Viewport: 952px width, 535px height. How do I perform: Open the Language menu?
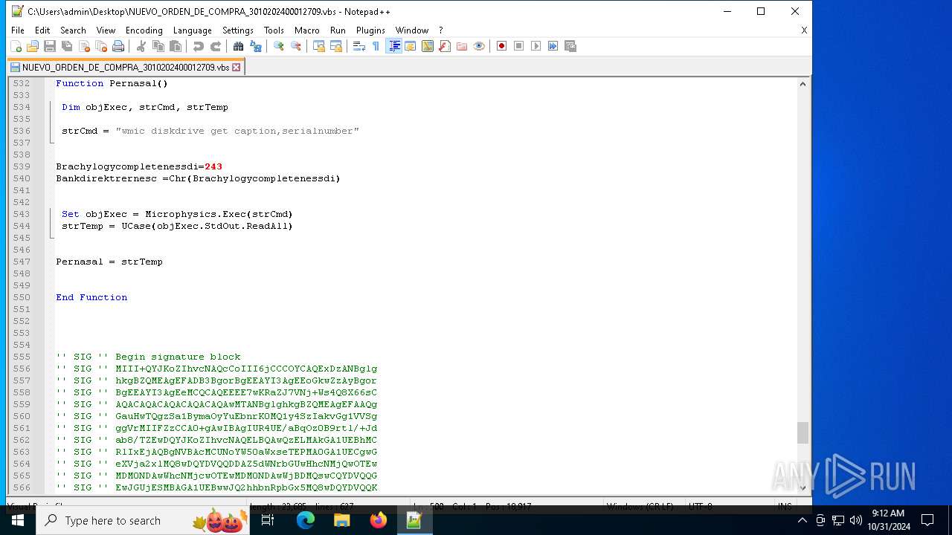193,30
